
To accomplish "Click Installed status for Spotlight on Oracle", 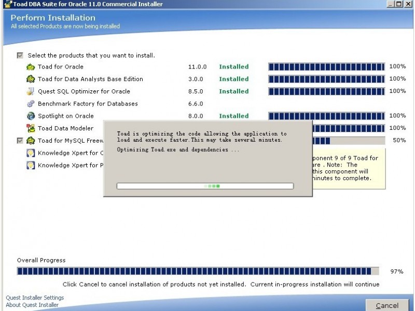I will tap(234, 116).
